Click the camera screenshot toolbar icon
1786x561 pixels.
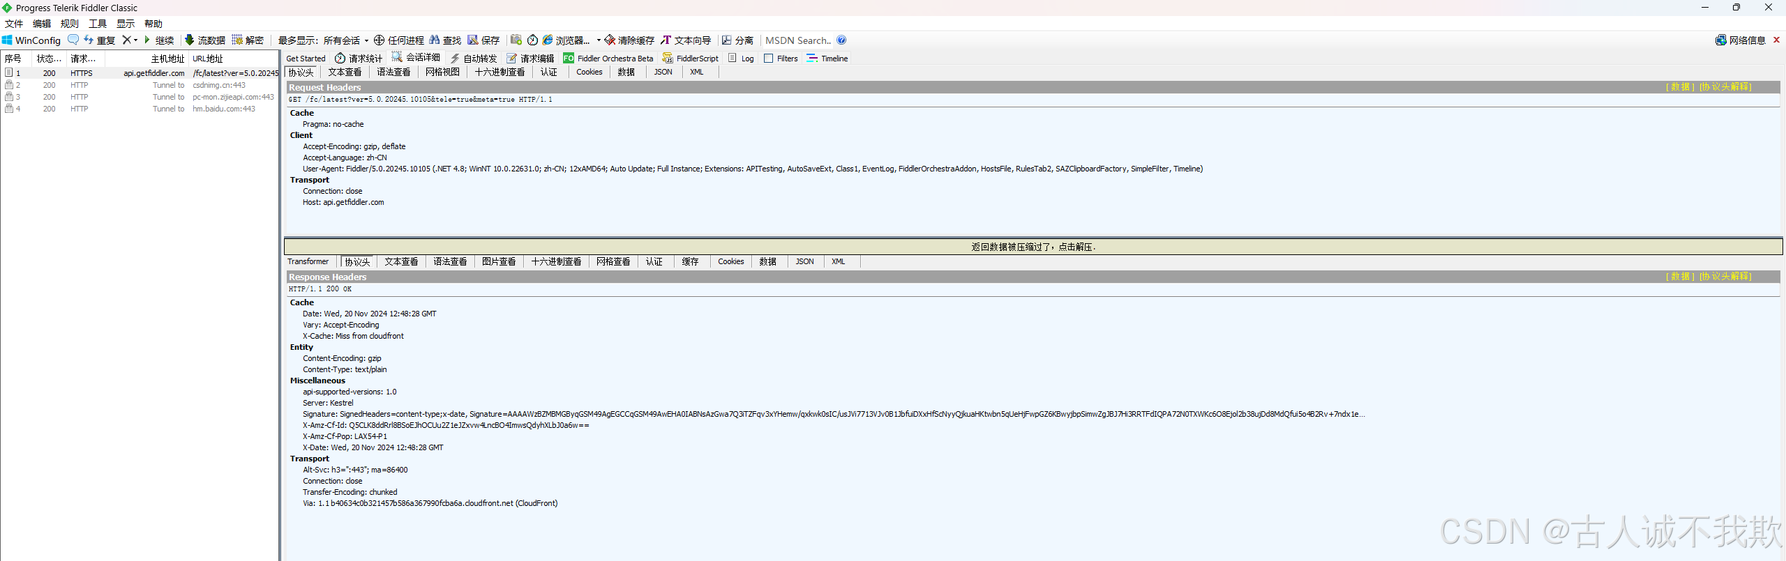pos(516,40)
